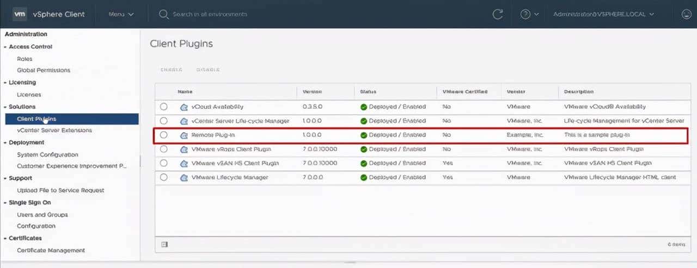
Task: Sort by VMware Certified column header
Action: click(465, 92)
